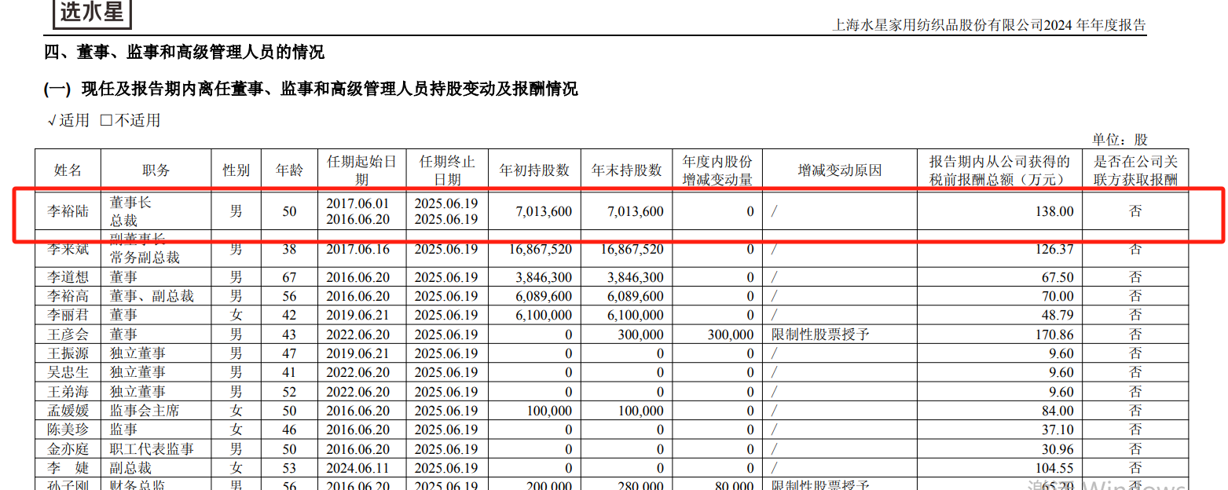
Task: Select the name 王振源
Action: point(68,353)
